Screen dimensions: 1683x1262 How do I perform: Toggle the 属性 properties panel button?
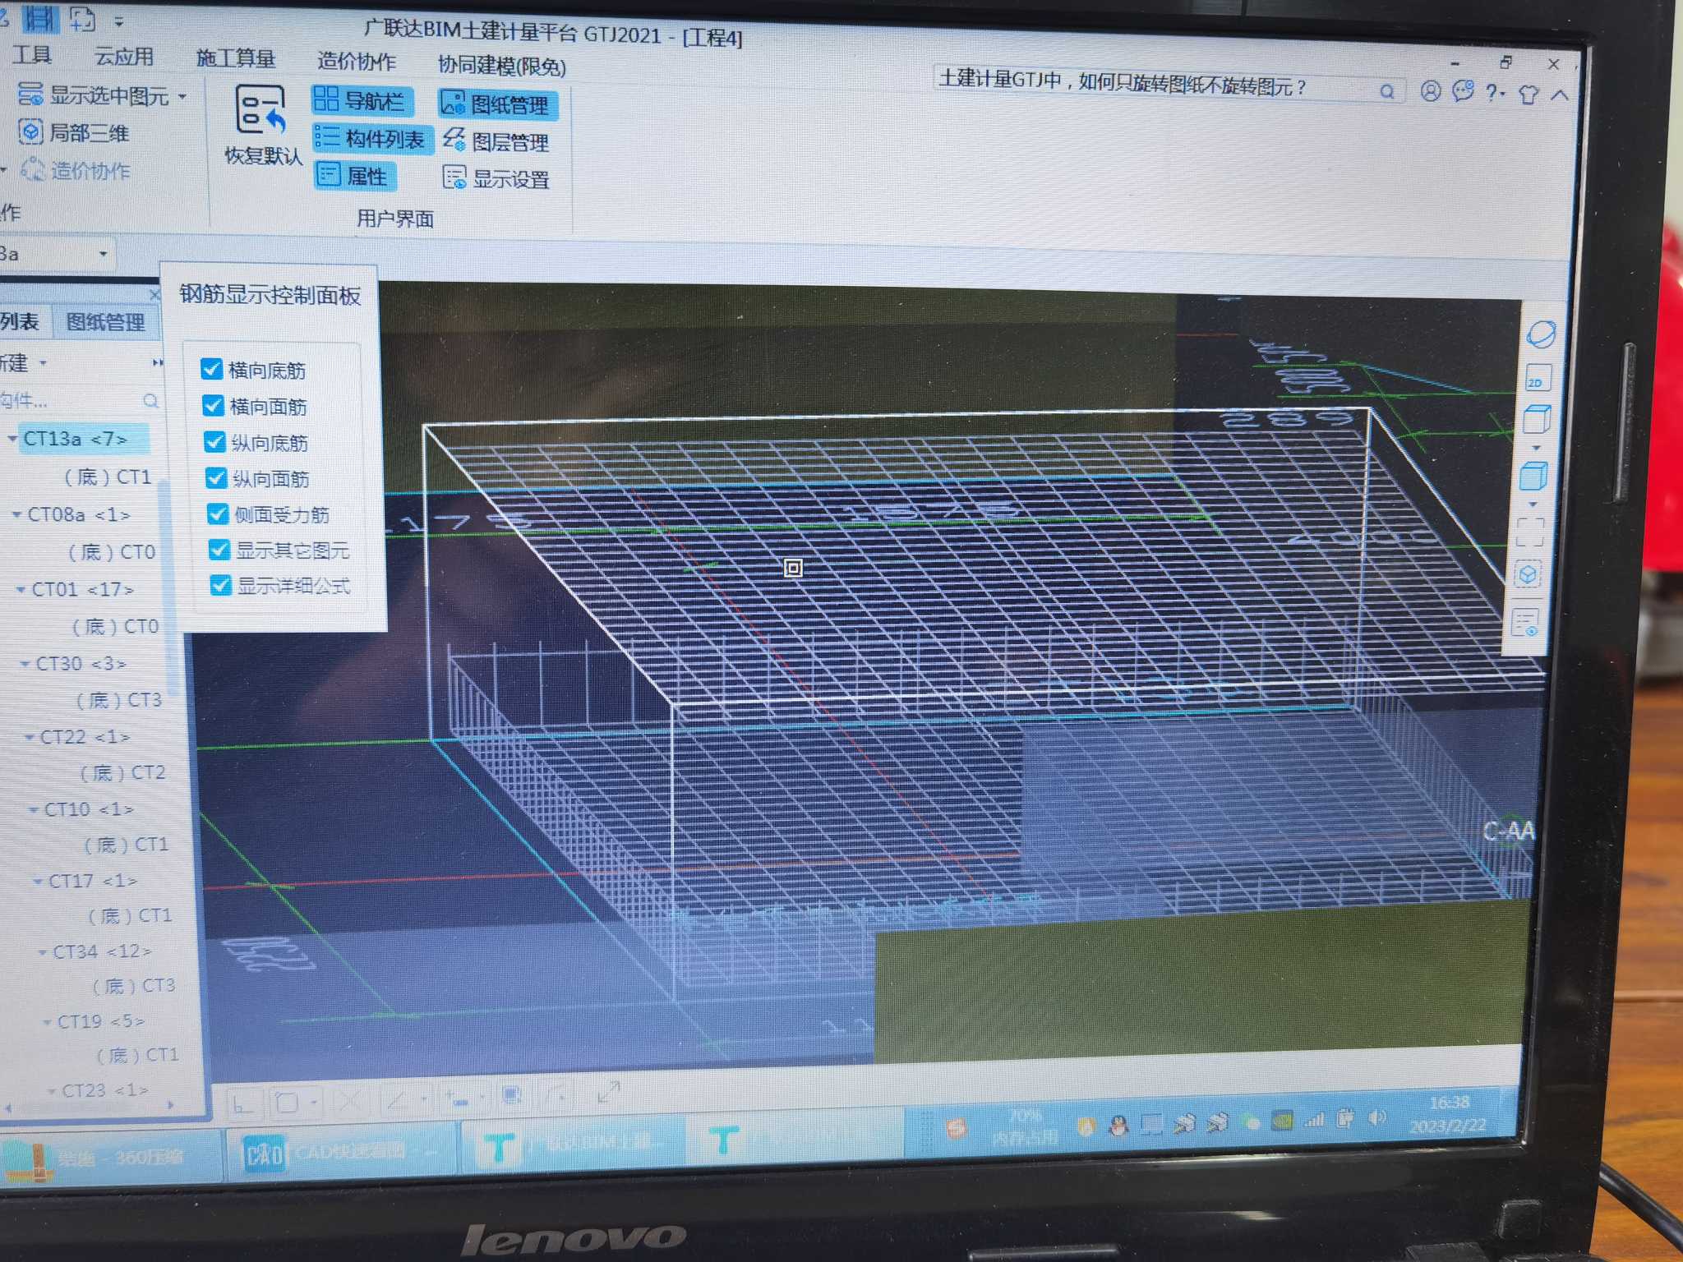(353, 175)
